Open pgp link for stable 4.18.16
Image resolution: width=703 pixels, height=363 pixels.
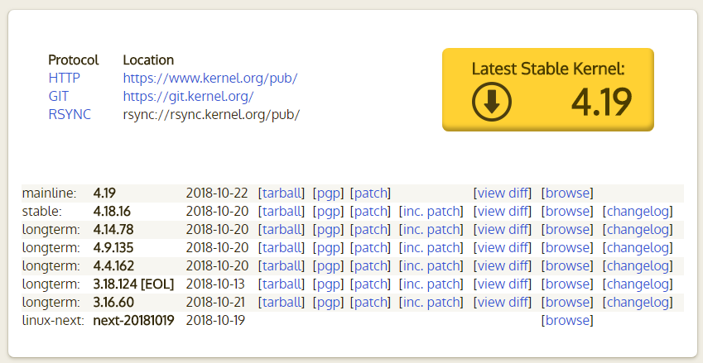click(328, 211)
